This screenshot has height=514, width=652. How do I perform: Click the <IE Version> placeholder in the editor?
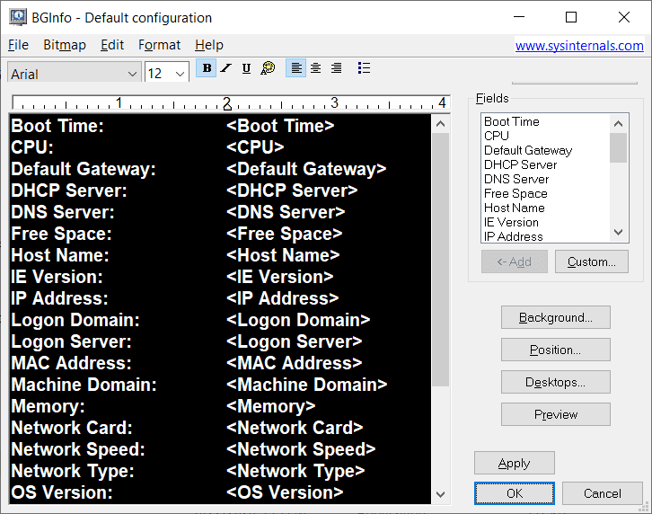point(280,277)
